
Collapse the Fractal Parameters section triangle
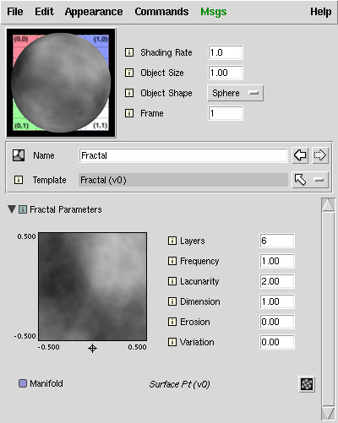[12, 209]
